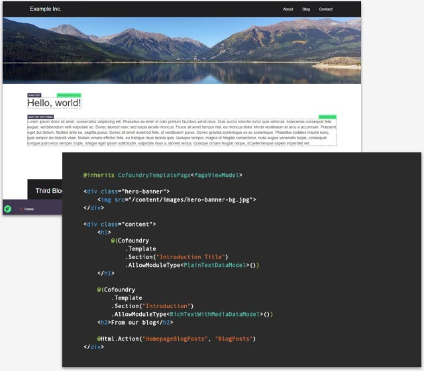Click the "HomepageBlogPosts" string in code

(x=175, y=339)
